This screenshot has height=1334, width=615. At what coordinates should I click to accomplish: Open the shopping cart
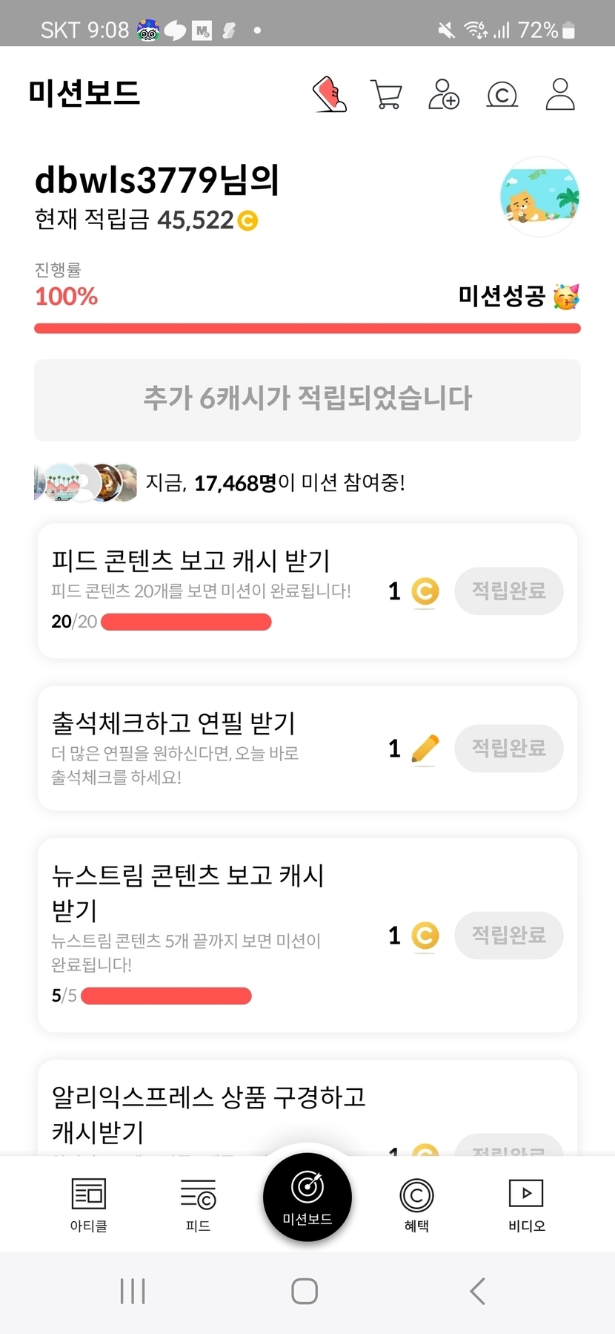[386, 95]
